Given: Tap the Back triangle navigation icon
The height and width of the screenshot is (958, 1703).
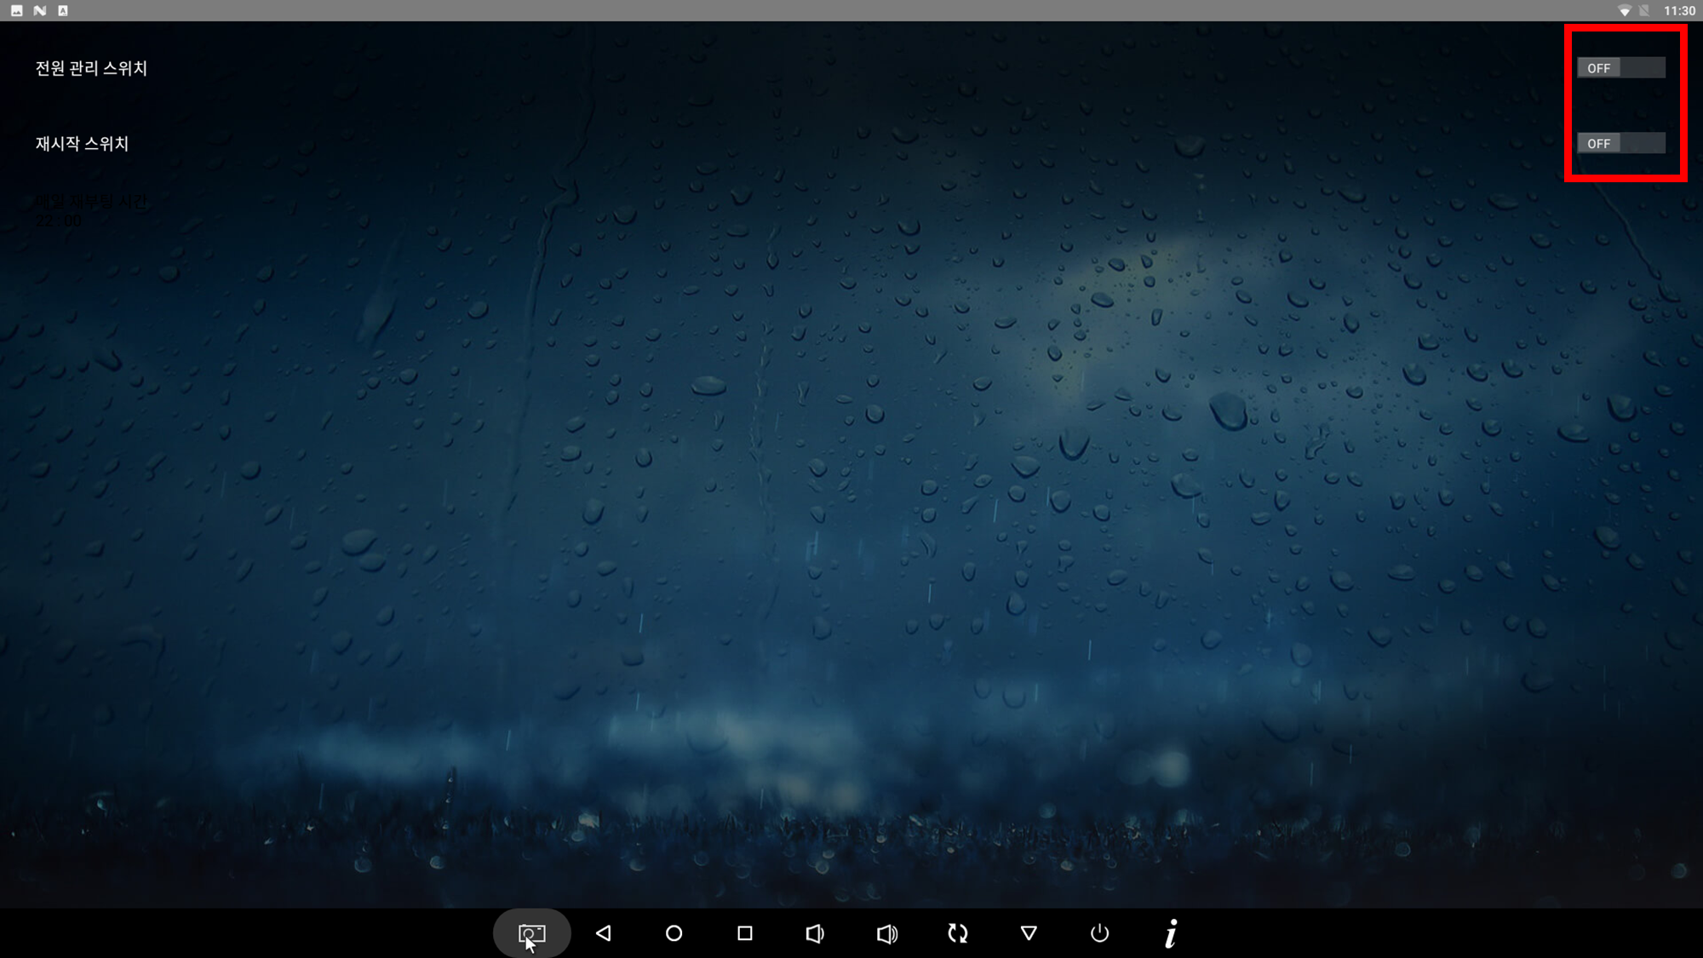Looking at the screenshot, I should click(x=603, y=933).
